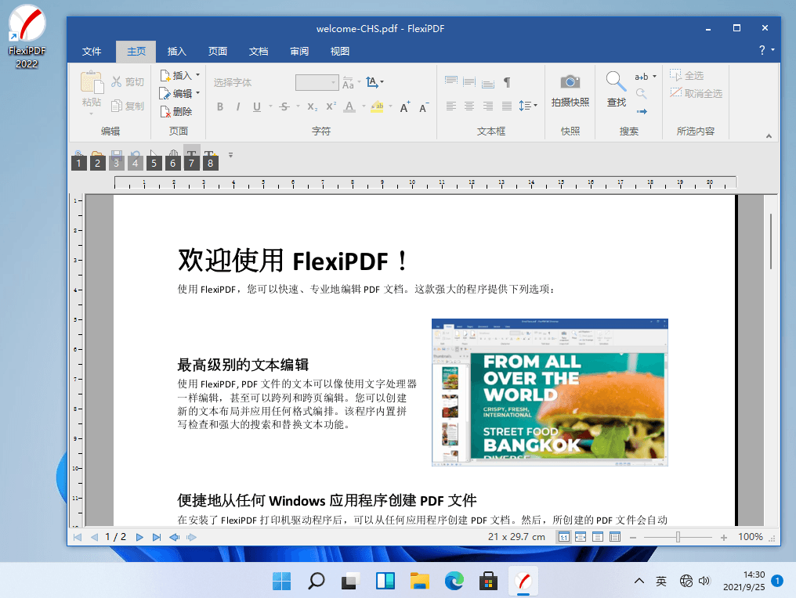This screenshot has height=598, width=796.
Task: Toggle bold formatting
Action: (x=220, y=107)
